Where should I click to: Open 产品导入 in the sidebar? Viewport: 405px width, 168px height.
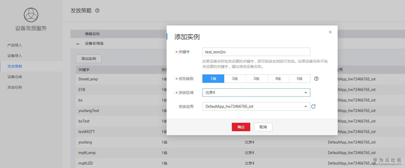click(15, 45)
